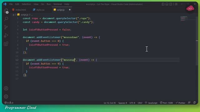Change line ending via CRLF item
The image size is (200, 112).
point(140,103)
